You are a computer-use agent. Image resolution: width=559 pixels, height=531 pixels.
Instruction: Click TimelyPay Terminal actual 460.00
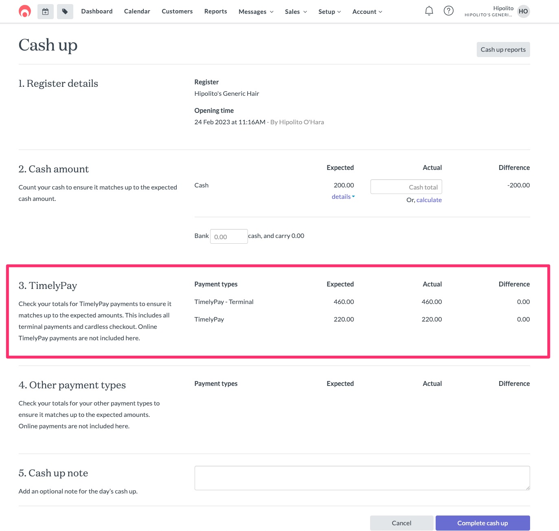click(432, 302)
